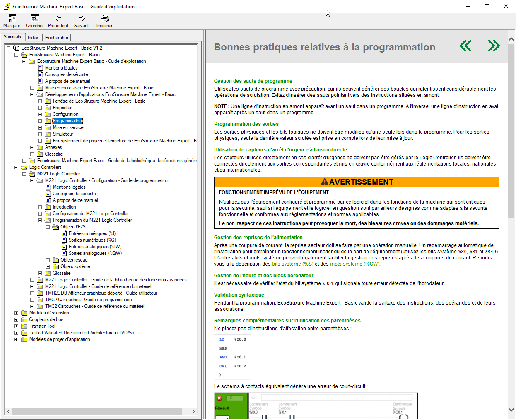Click the Chercher toolbar icon
The image size is (516, 420).
click(x=35, y=19)
